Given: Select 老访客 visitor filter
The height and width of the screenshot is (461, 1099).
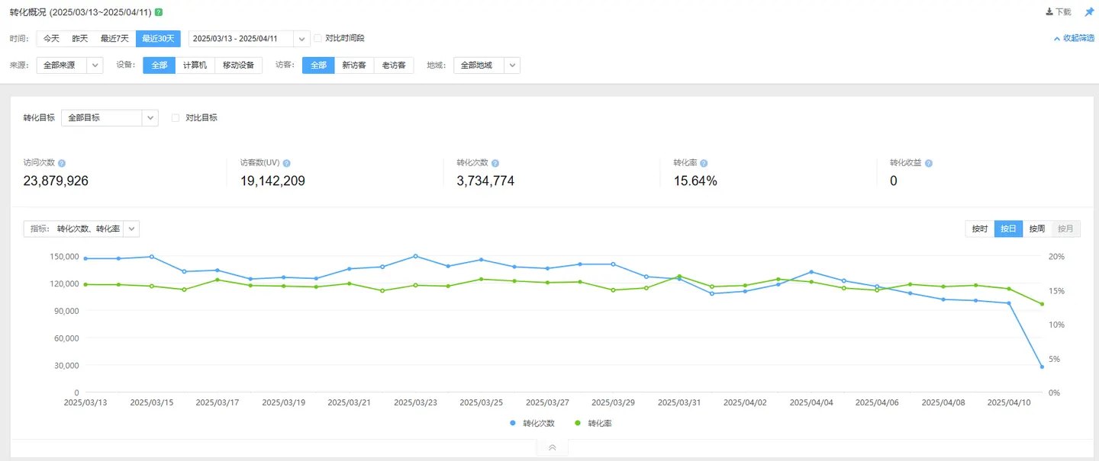Looking at the screenshot, I should (x=394, y=66).
